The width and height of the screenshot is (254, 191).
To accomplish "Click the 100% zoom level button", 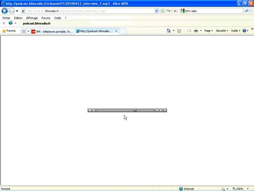I will click(238, 189).
